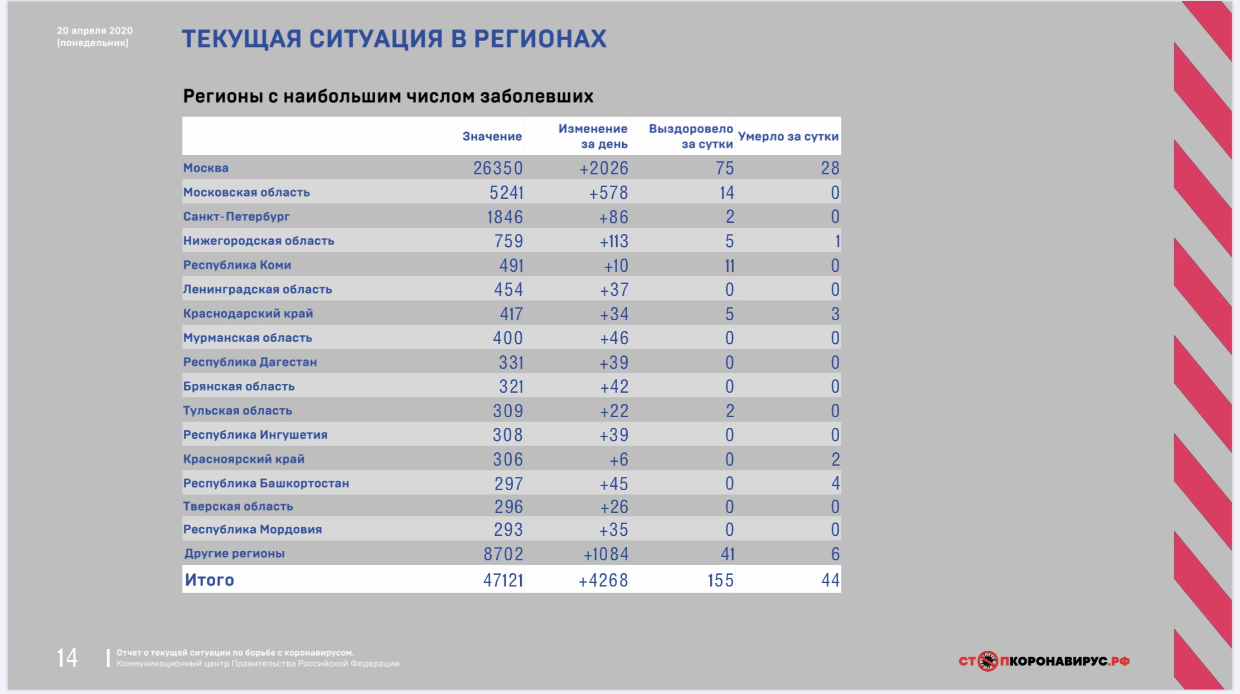Select the Москва row label

pyautogui.click(x=206, y=168)
